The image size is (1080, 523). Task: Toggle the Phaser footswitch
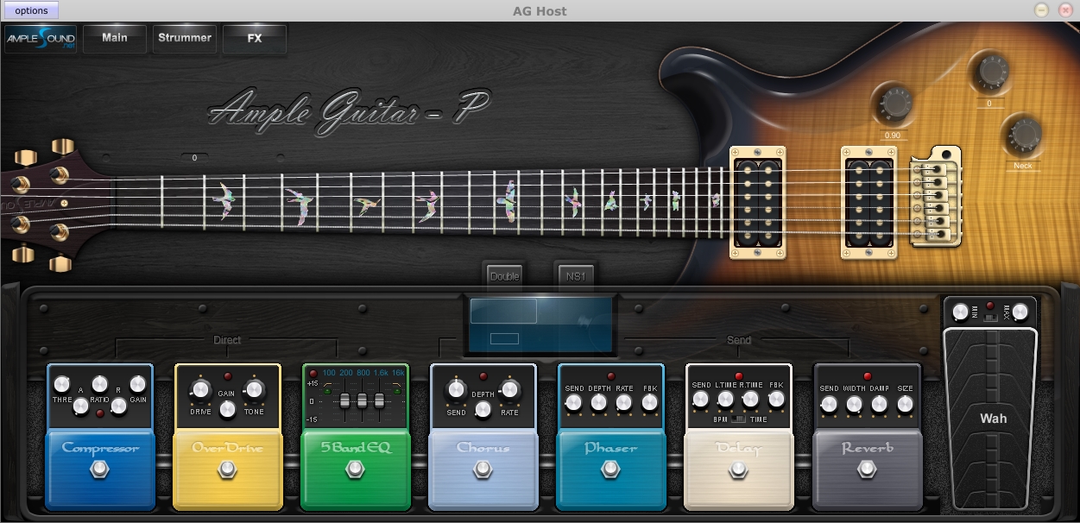(x=610, y=469)
